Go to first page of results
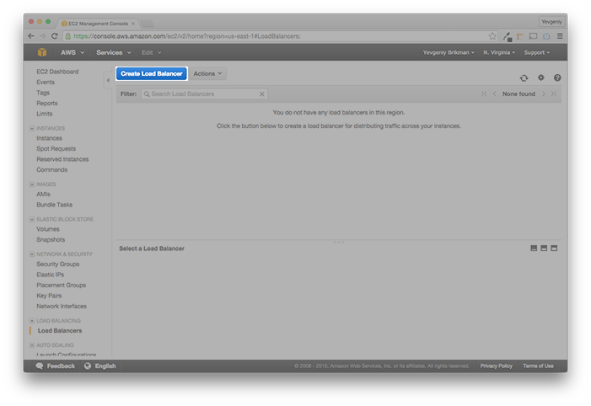Viewport: 591px width, 406px height. [x=484, y=93]
